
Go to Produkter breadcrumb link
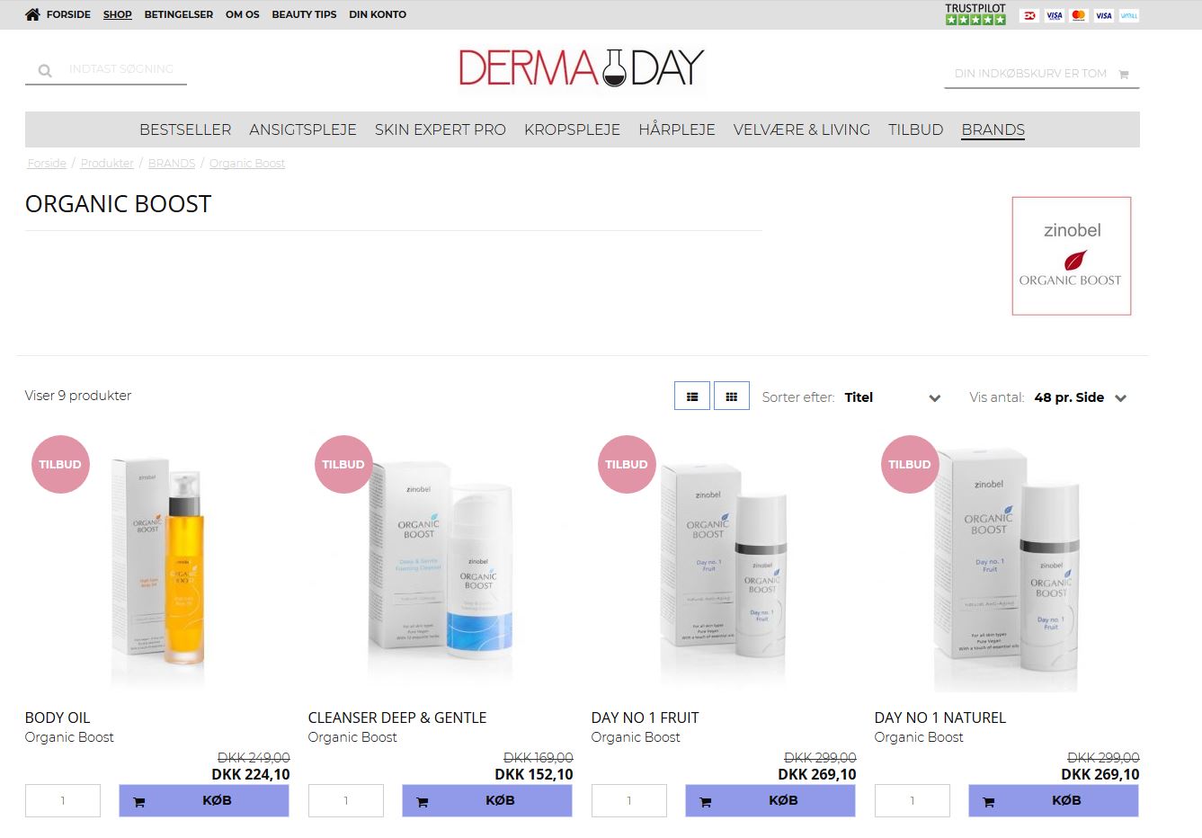click(x=107, y=164)
